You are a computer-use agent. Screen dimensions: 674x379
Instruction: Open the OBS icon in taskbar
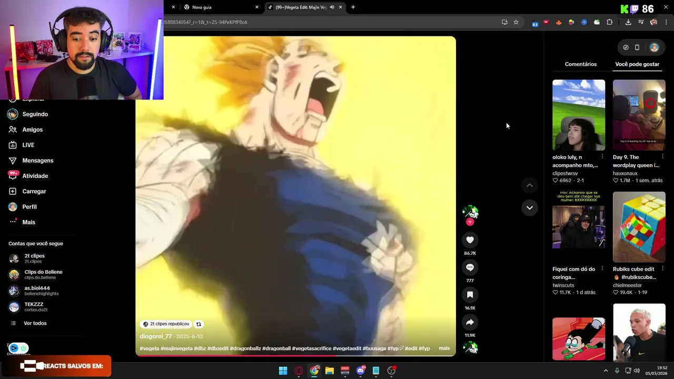coord(391,371)
